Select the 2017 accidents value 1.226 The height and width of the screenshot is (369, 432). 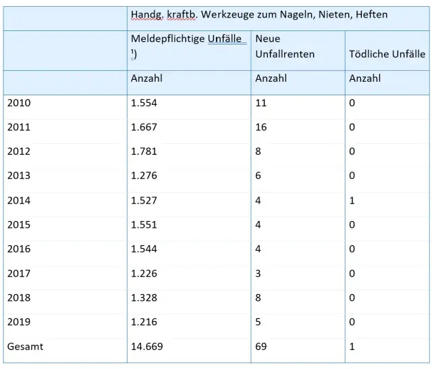(144, 274)
